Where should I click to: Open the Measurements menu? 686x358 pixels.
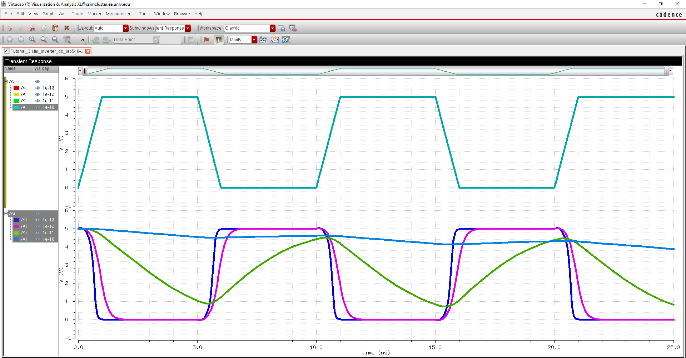pos(120,14)
